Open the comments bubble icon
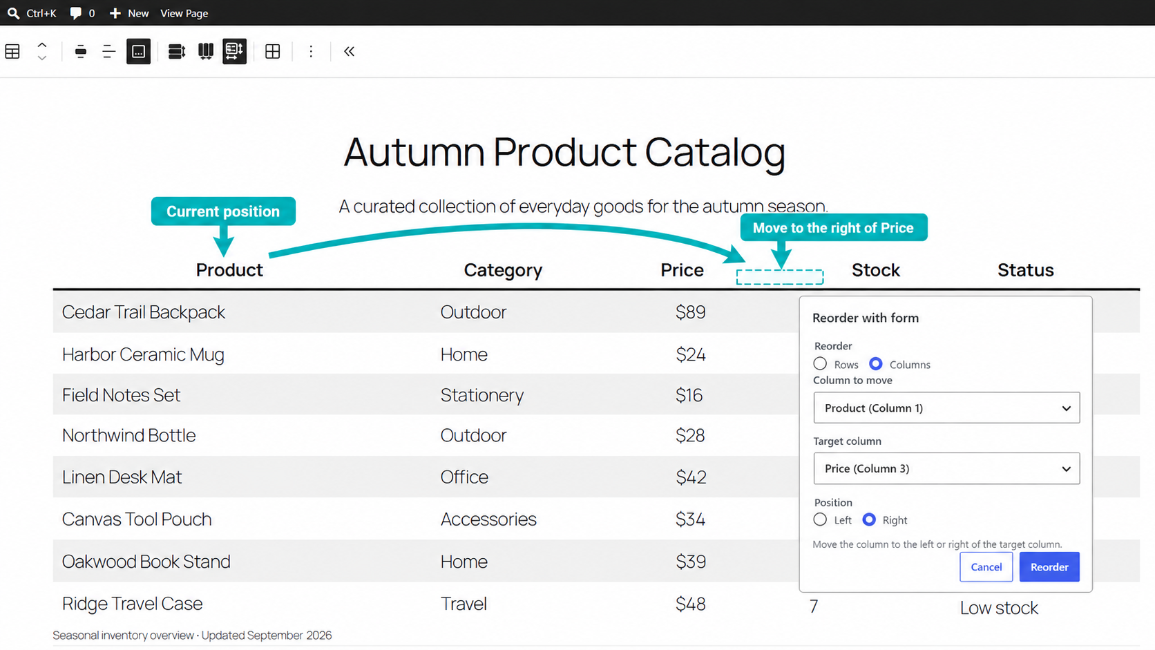Viewport: 1155px width, 650px height. (x=76, y=13)
